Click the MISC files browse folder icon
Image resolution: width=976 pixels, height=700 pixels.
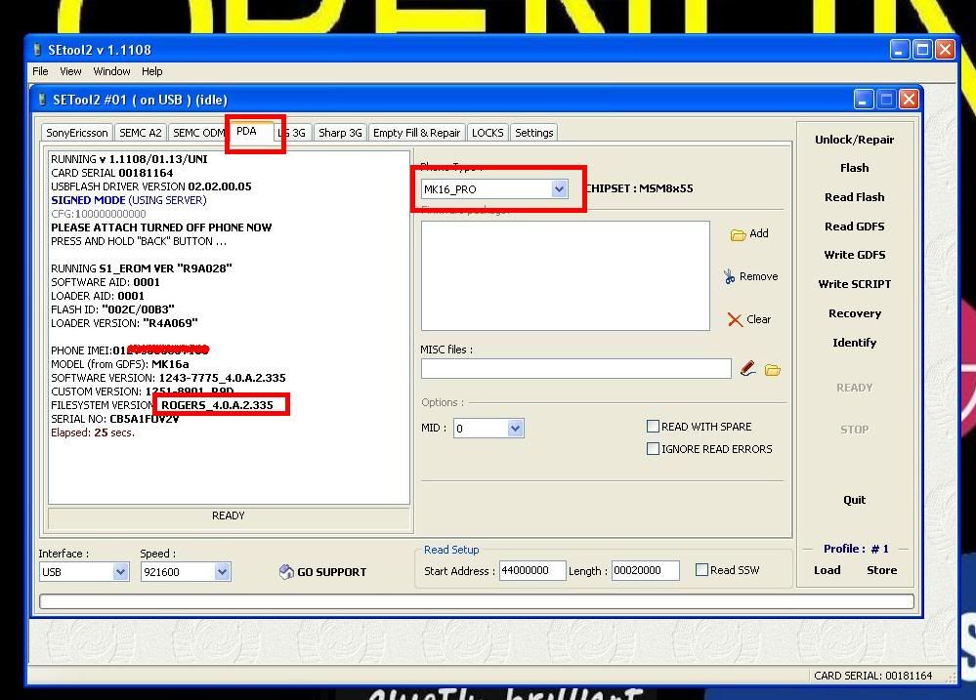click(773, 370)
